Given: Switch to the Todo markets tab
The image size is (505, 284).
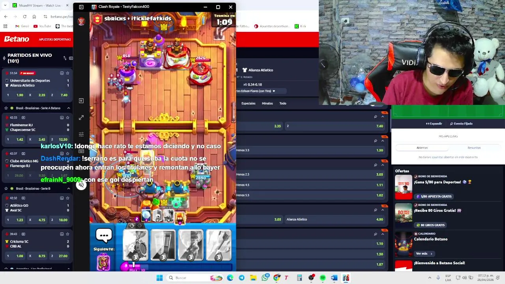Looking at the screenshot, I should 282,103.
